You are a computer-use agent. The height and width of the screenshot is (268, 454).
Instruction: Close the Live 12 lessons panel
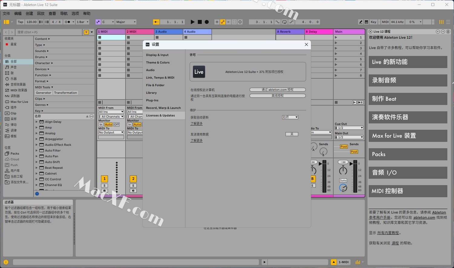click(x=370, y=31)
